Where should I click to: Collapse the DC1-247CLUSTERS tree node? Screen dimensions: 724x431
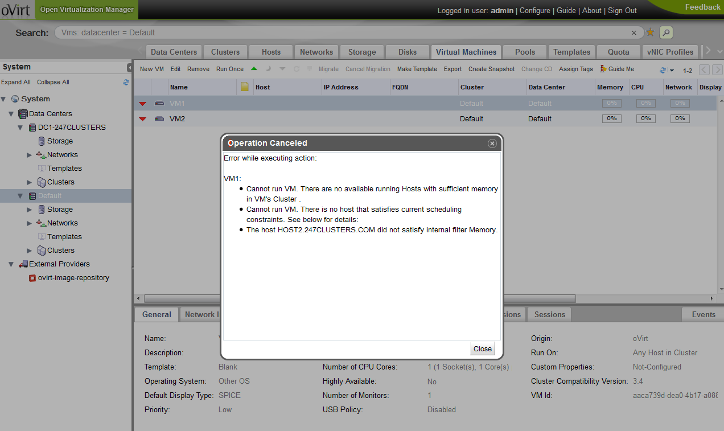20,128
